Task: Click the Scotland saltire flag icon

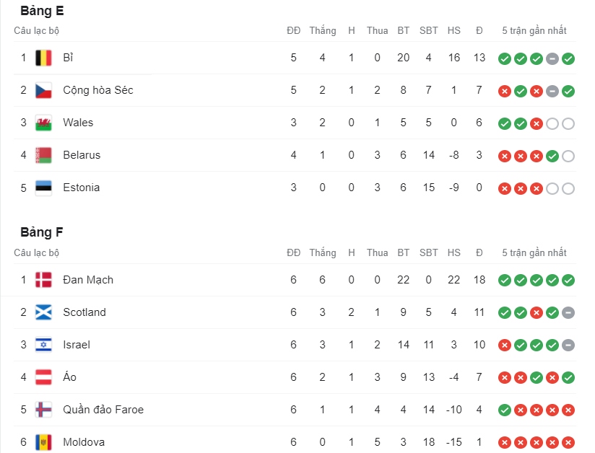Action: pos(43,312)
